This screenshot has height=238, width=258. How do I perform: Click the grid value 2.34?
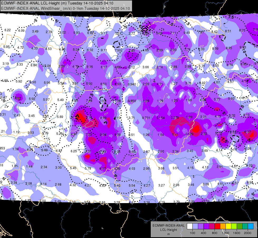pyautogui.click(x=44, y=167)
